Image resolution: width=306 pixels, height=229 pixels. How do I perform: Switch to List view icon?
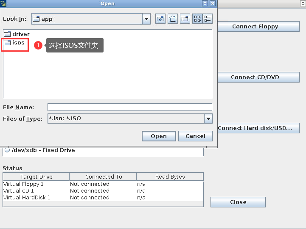click(x=197, y=19)
